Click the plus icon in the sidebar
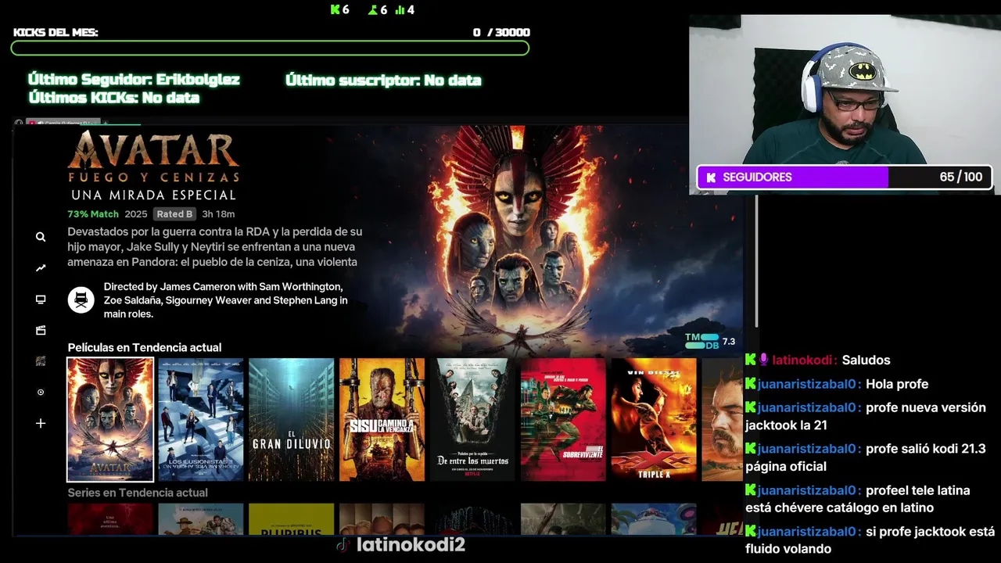The width and height of the screenshot is (1001, 563). 41,423
